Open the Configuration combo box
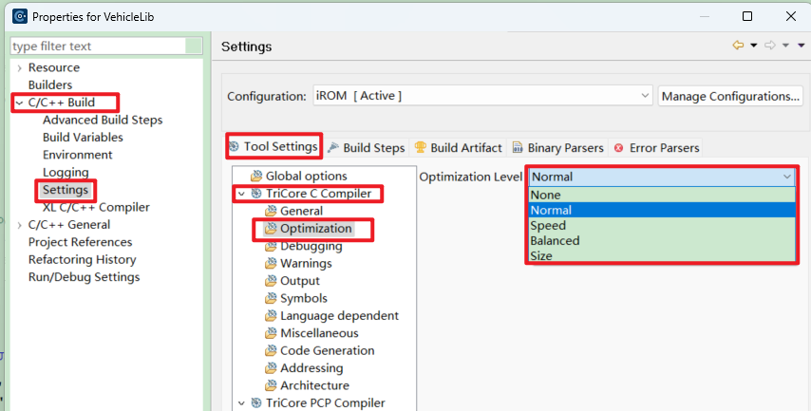 coord(482,96)
